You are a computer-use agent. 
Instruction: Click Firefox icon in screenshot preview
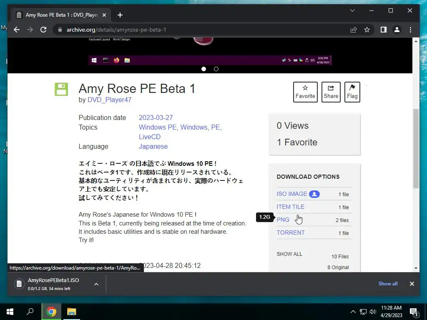point(116,60)
